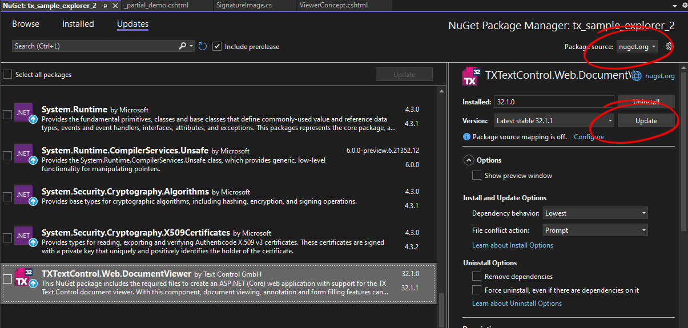Open the Dependency behavior dropdown
The height and width of the screenshot is (328, 688).
click(595, 213)
